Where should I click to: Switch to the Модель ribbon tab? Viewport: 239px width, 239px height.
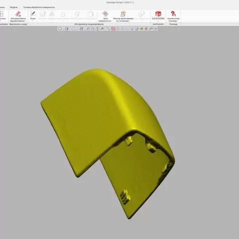coord(14,7)
